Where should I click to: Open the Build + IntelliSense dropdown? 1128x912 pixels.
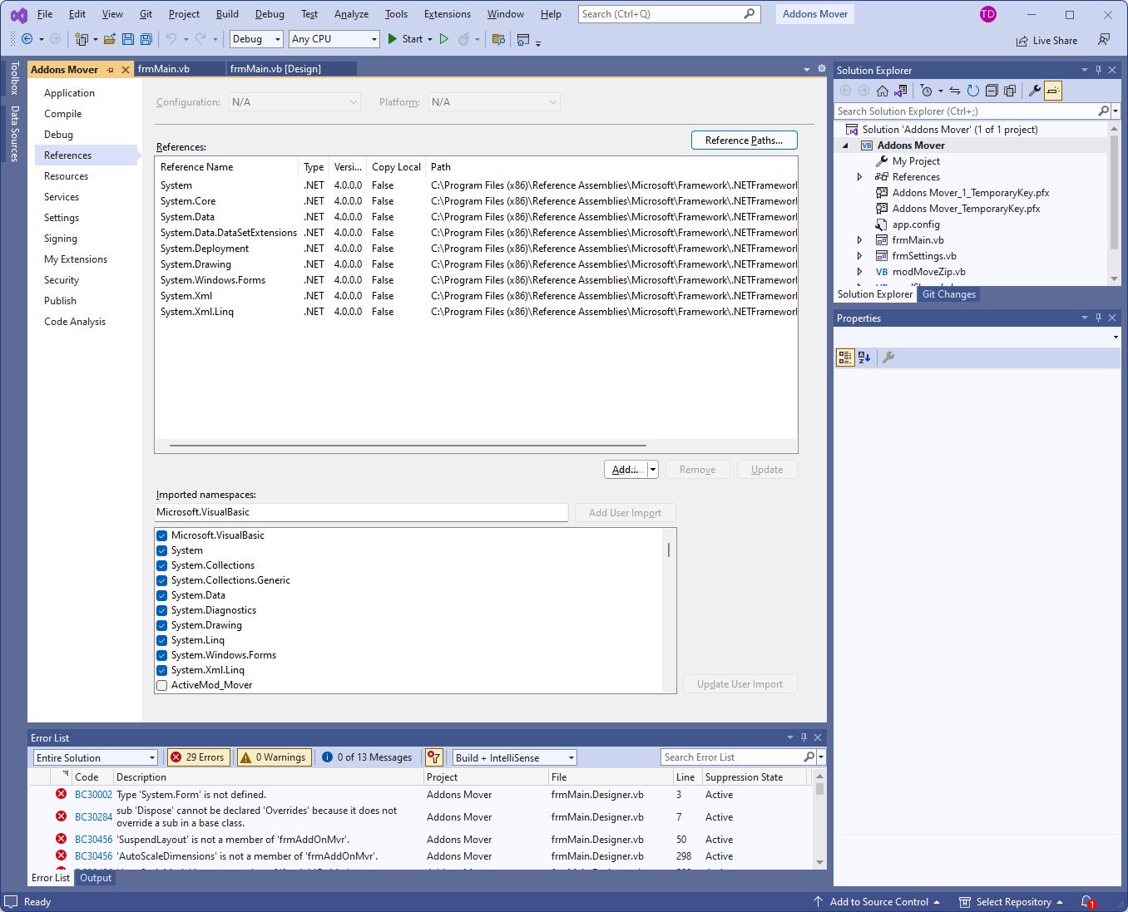pos(515,757)
